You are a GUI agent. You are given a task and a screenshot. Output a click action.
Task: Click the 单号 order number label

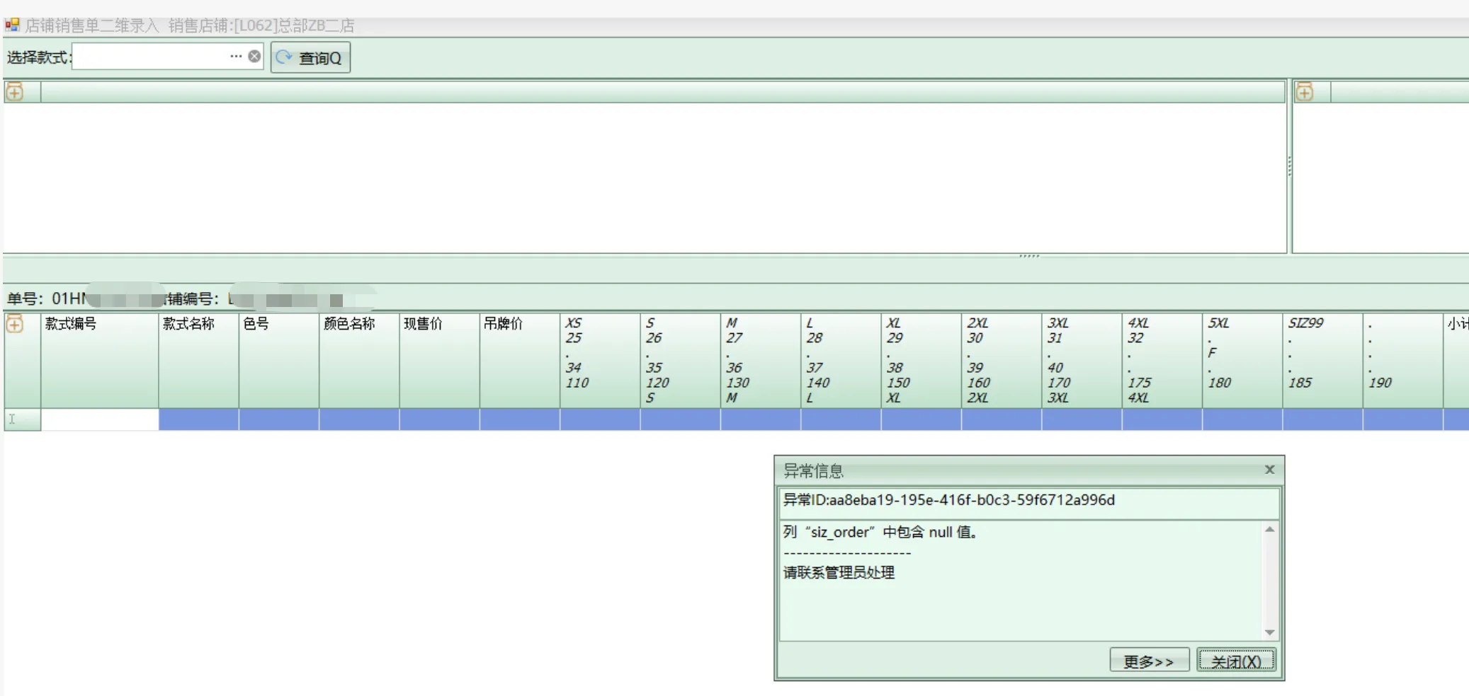(x=25, y=298)
